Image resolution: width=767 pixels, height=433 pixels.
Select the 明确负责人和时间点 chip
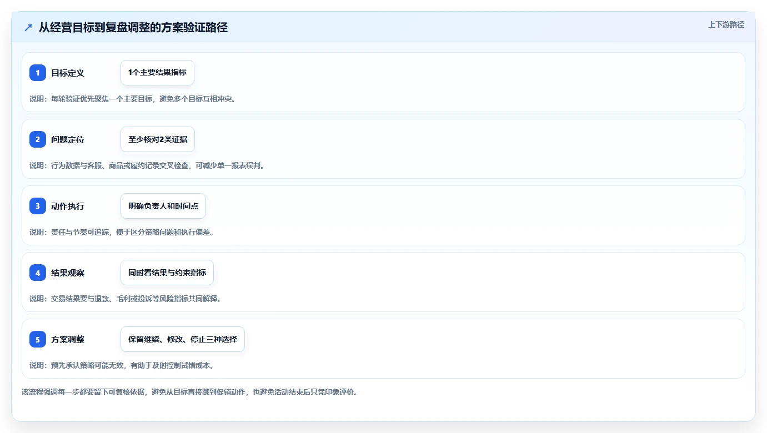pos(163,206)
